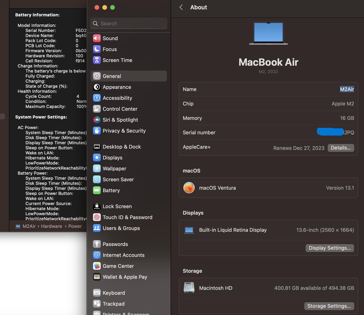The height and width of the screenshot is (315, 364).
Task: Click 400.81 GB available storage text
Action: [314, 288]
